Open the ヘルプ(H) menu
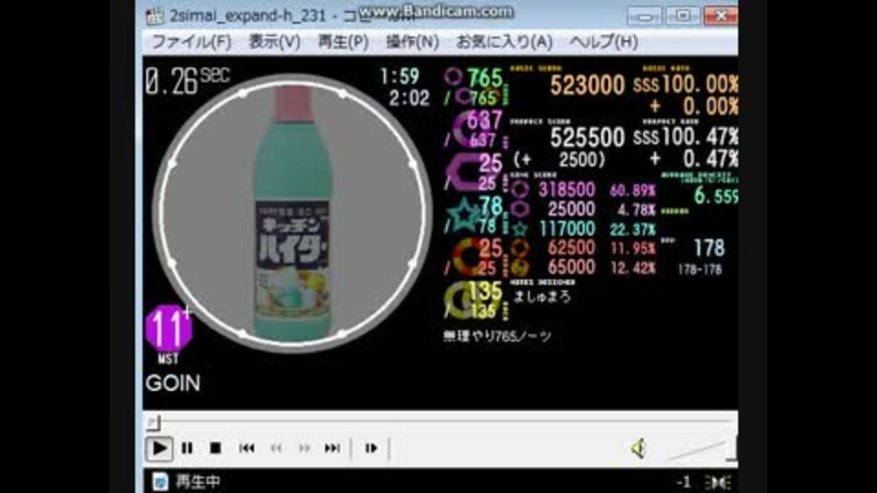The height and width of the screenshot is (493, 877). 604,42
